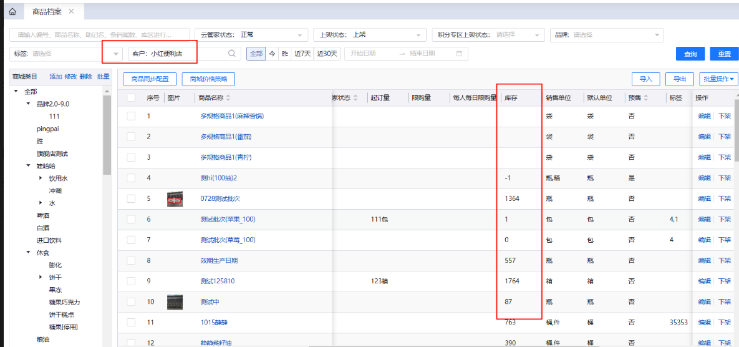Tick the select-all checkbox in table header
Image resolution: width=739 pixels, height=347 pixels.
point(131,98)
